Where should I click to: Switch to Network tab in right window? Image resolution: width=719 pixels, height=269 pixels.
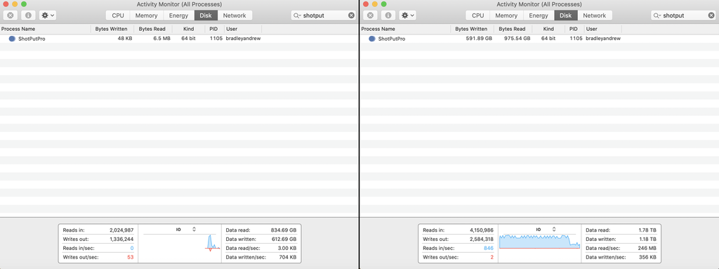[594, 15]
